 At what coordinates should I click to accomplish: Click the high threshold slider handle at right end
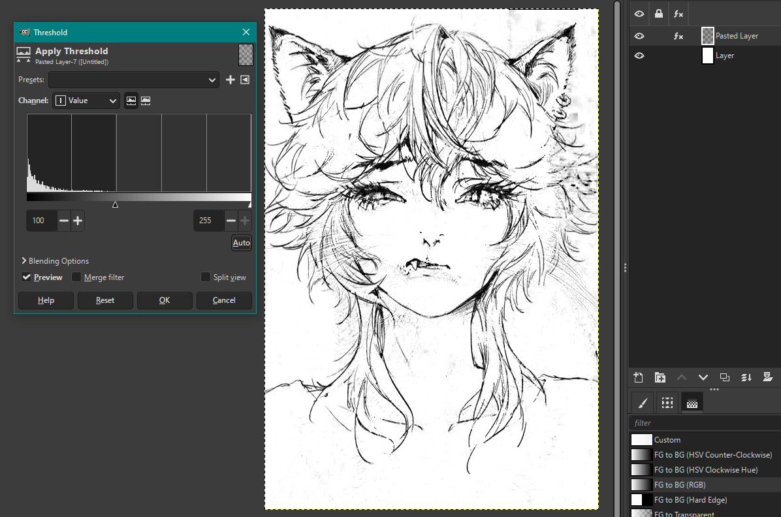249,204
